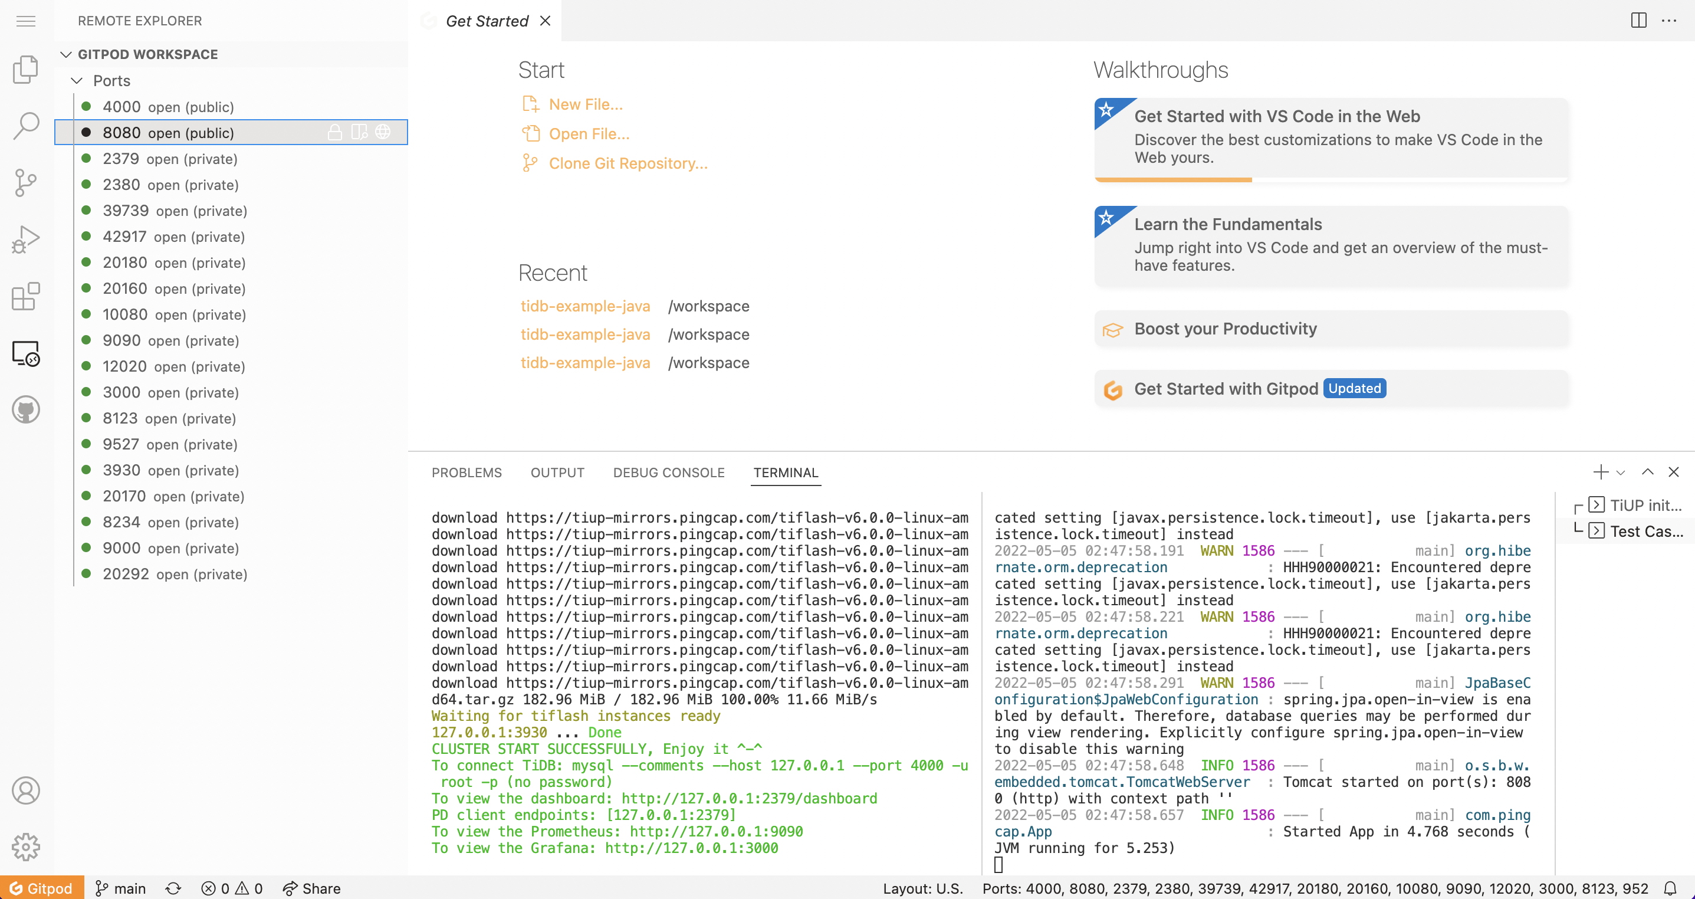The image size is (1695, 899).
Task: Click the Clone Git Repository link
Action: pos(628,163)
